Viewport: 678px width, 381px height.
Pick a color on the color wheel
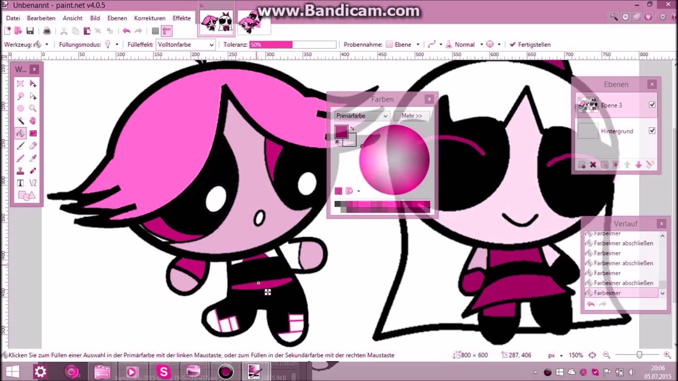(x=394, y=159)
